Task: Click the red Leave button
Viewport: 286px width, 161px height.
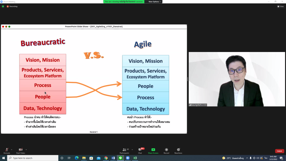Action: [x=279, y=151]
